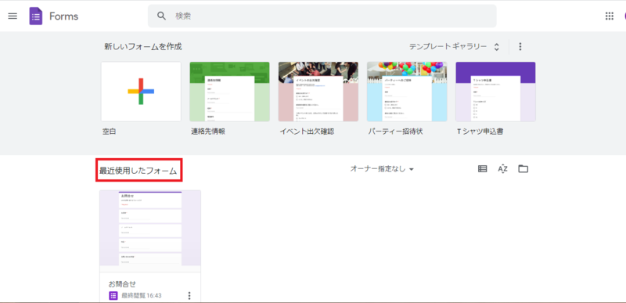
Task: Open the AZ sort options
Action: pos(502,169)
